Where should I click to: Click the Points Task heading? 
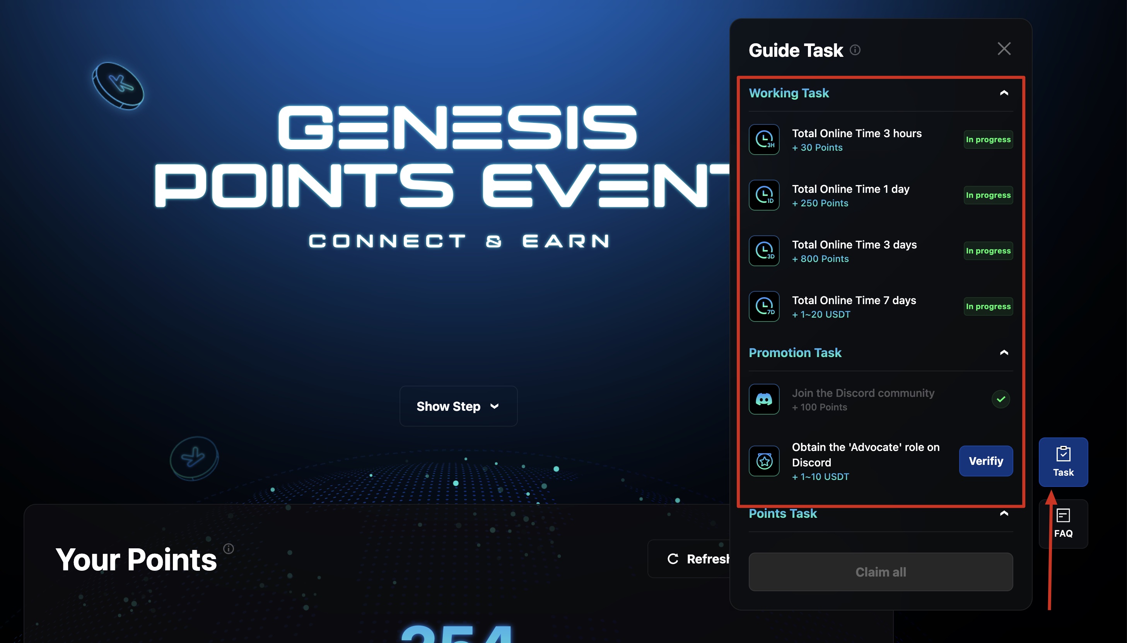[x=783, y=514]
